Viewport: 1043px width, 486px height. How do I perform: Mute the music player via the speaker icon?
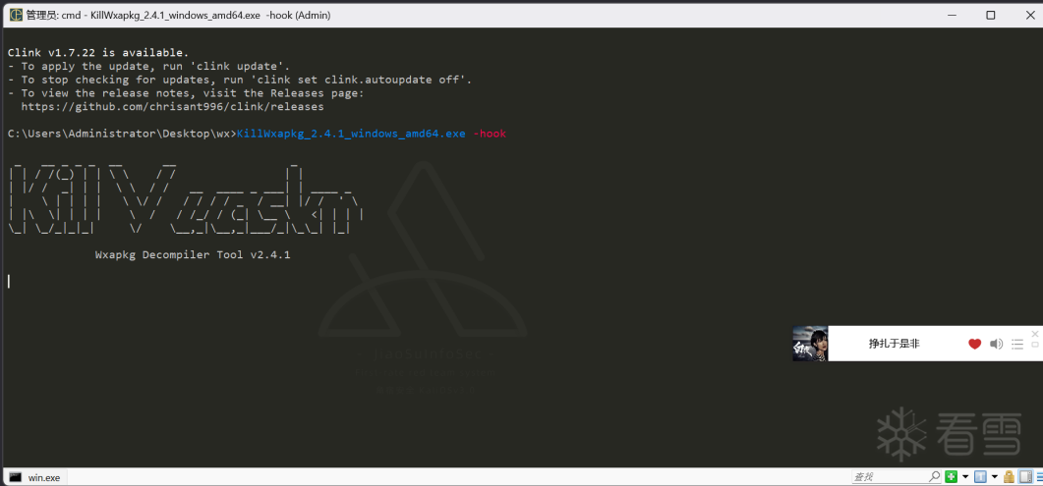(x=996, y=344)
